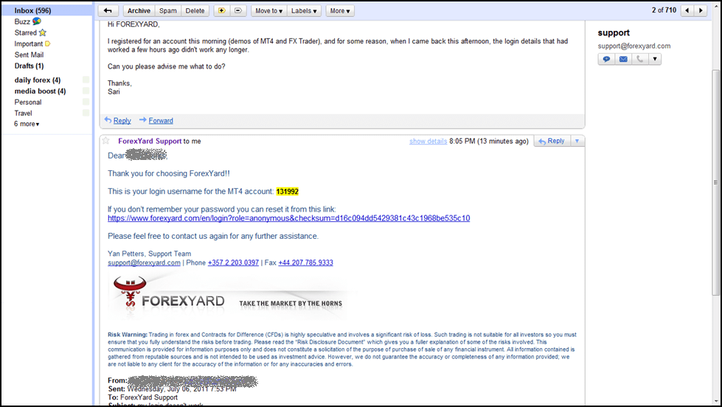Open reply options dropdown beside Reply button
The image size is (722, 407).
577,141
